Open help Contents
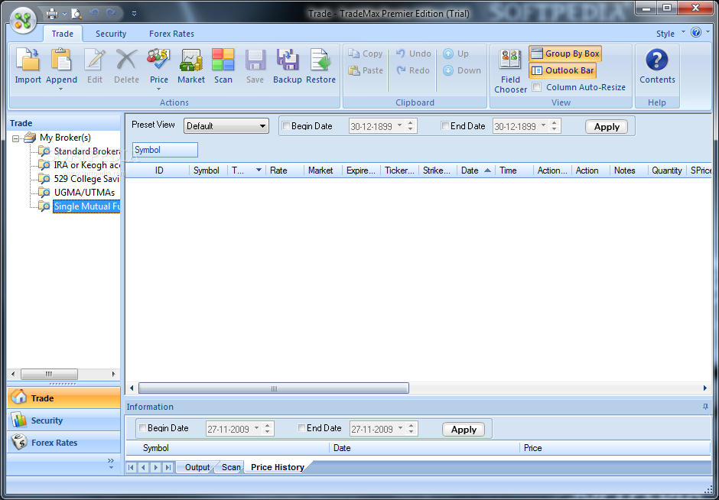Viewport: 719px width, 500px height. coord(657,66)
